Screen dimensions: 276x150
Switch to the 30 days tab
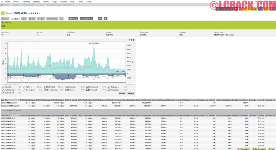(32, 19)
